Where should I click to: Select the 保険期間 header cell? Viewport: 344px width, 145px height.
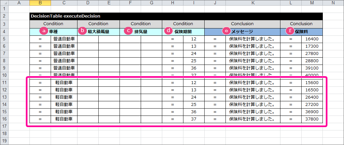(x=183, y=31)
